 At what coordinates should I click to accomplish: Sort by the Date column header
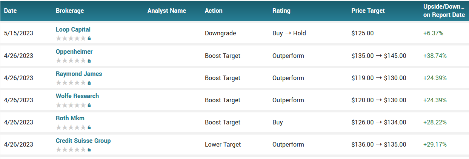[x=10, y=11]
